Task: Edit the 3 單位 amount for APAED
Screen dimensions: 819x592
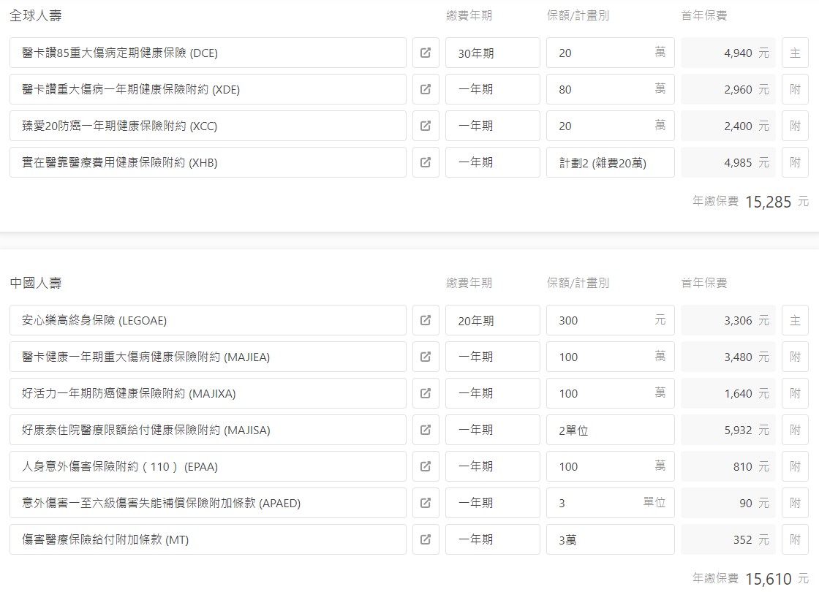Action: (611, 503)
